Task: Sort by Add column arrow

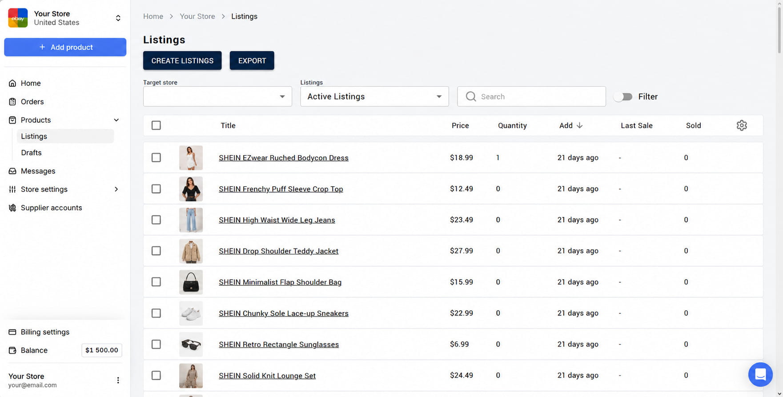Action: coord(579,125)
